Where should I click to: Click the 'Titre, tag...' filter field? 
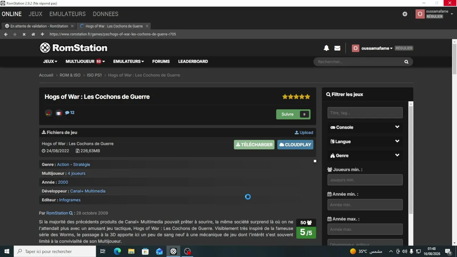click(365, 113)
